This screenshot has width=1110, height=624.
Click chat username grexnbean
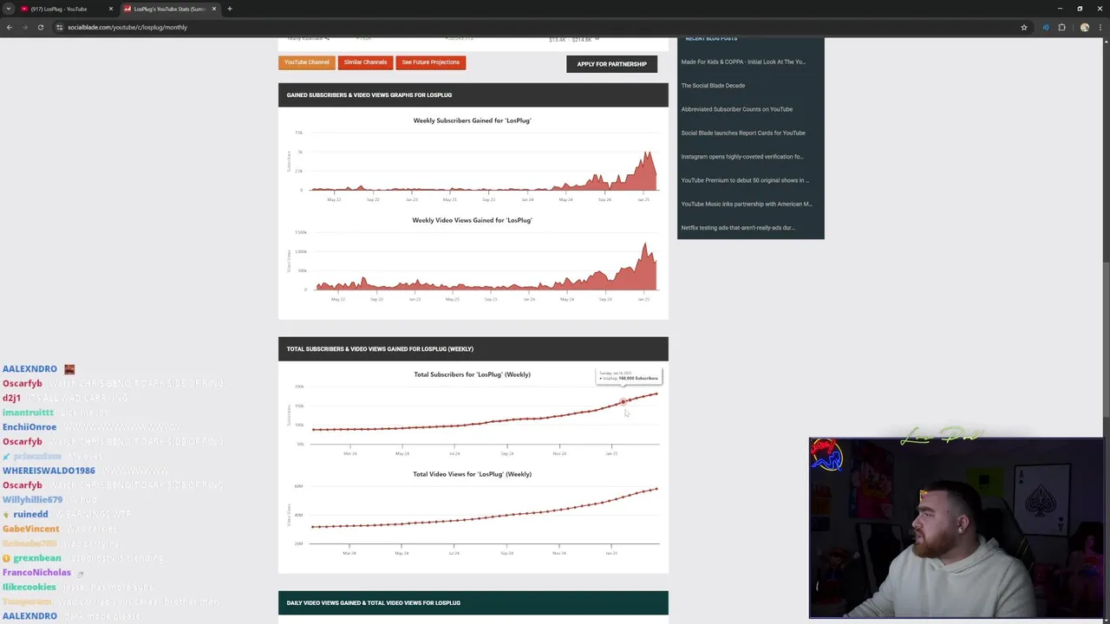tap(36, 558)
